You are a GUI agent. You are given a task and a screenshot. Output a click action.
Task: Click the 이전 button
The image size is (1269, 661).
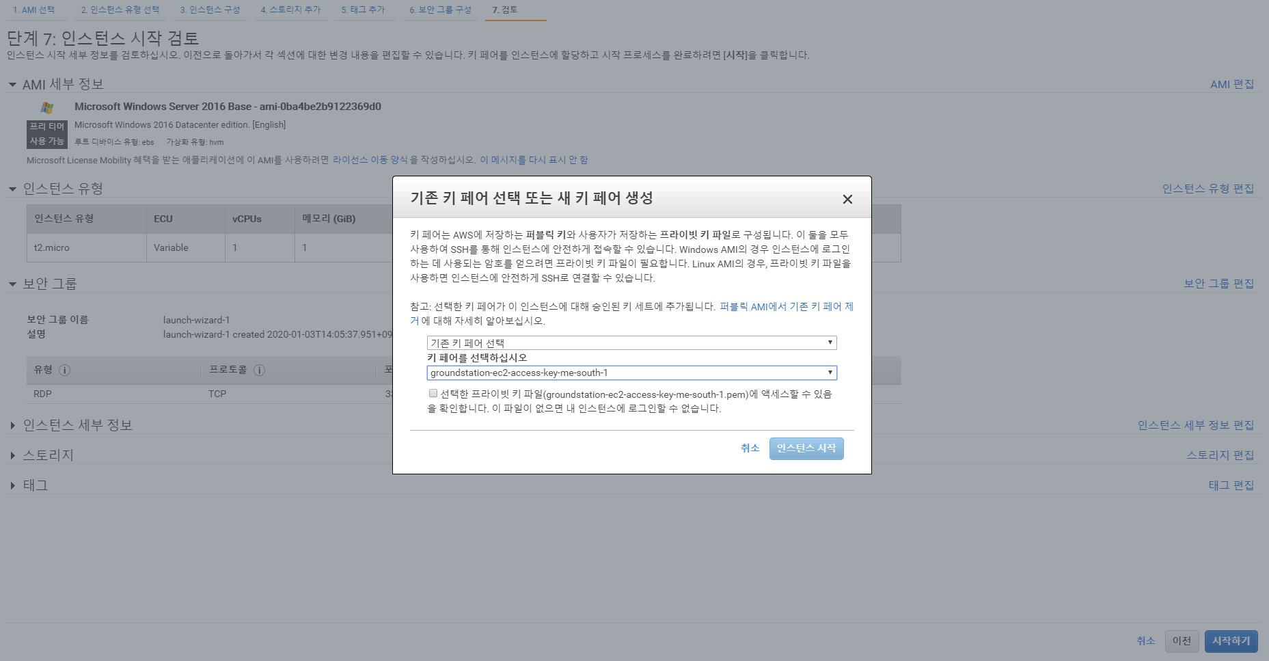(x=1181, y=640)
